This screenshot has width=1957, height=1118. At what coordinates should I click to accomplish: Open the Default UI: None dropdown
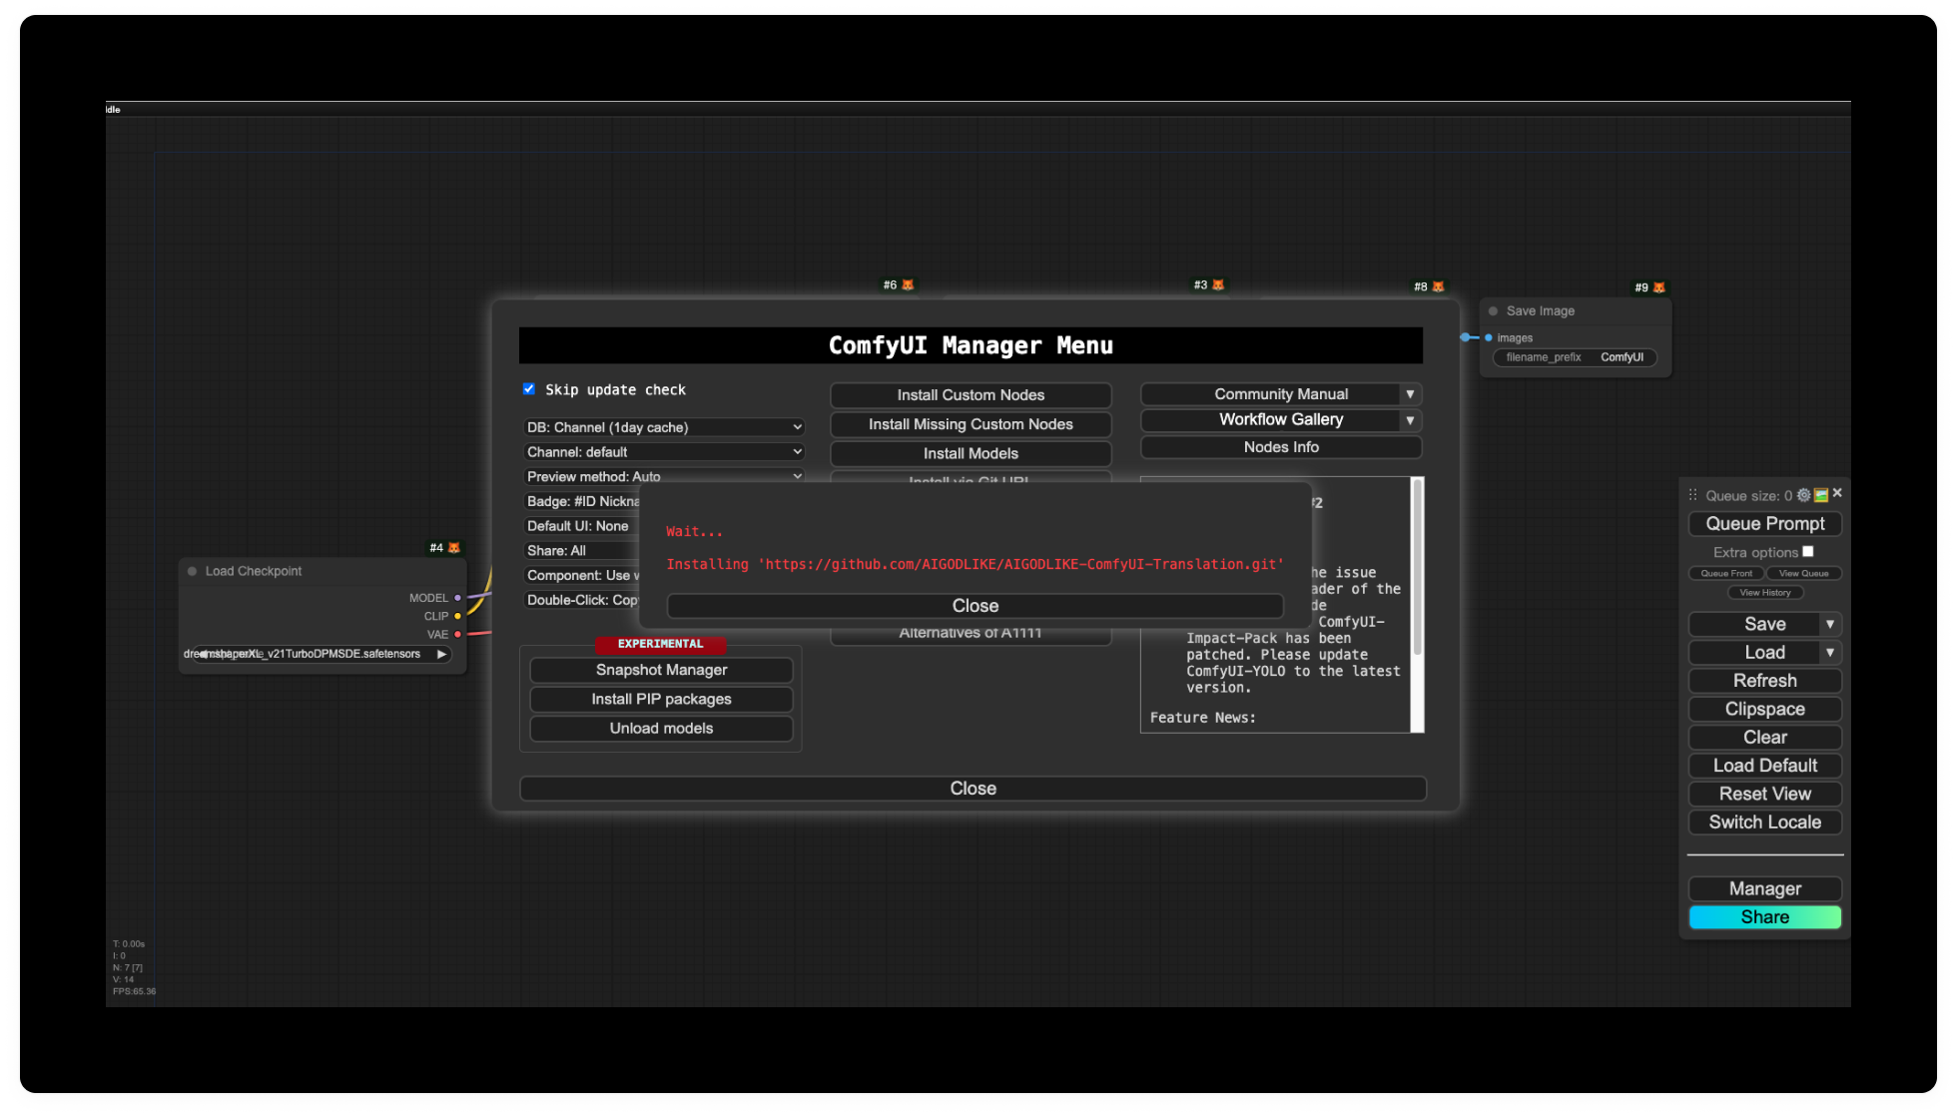click(582, 526)
